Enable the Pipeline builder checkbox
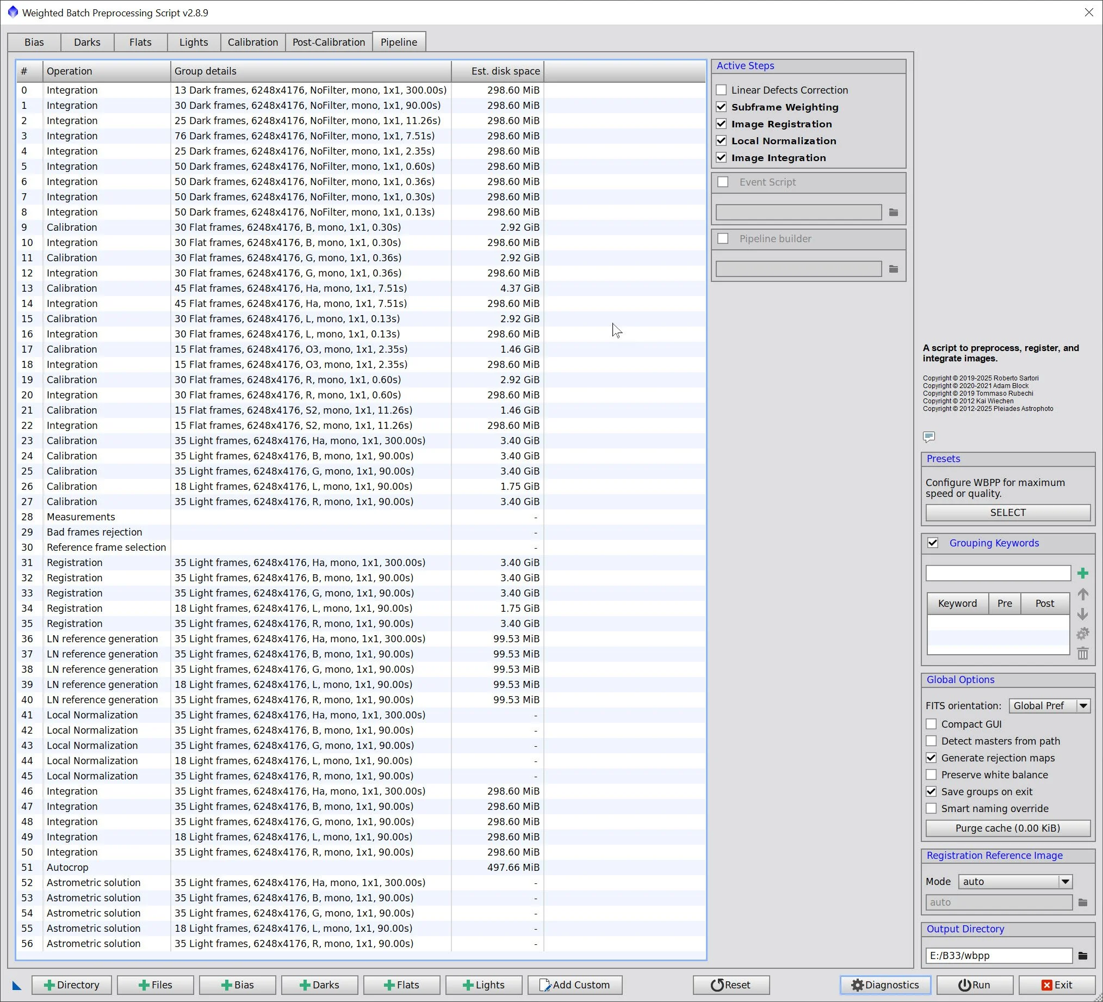Image resolution: width=1103 pixels, height=1002 pixels. pyautogui.click(x=723, y=239)
